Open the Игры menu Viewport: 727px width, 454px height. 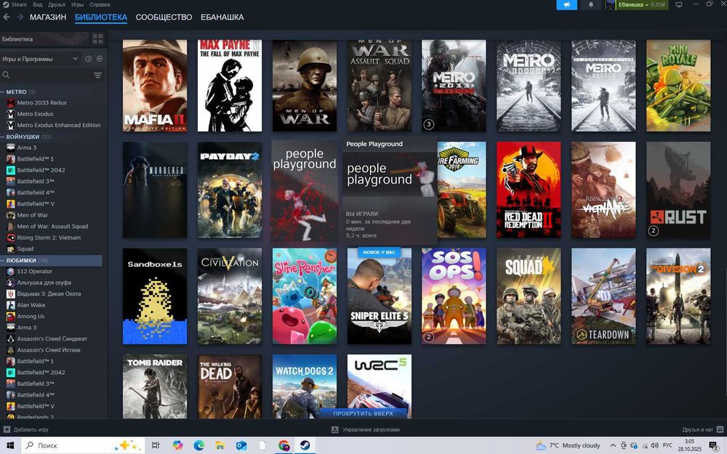coord(78,4)
